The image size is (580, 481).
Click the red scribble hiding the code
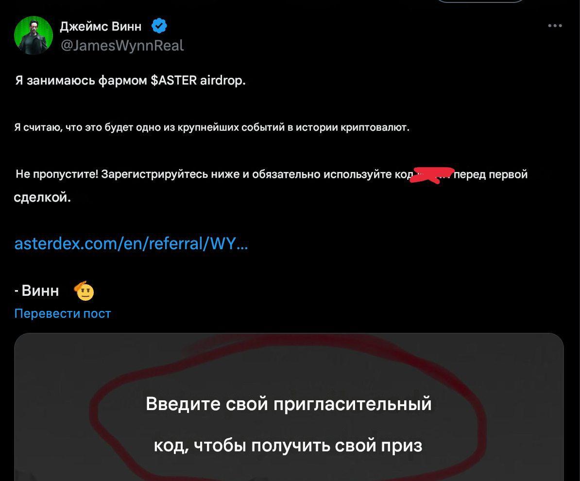click(x=432, y=174)
